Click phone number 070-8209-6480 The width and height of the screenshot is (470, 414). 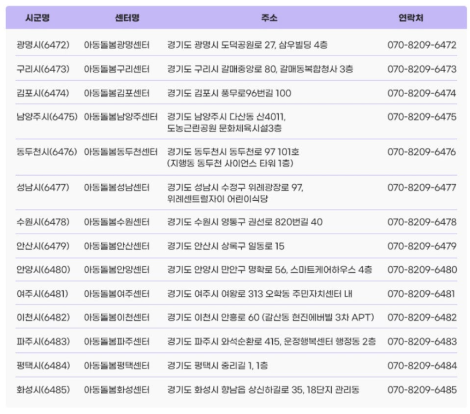coord(422,269)
